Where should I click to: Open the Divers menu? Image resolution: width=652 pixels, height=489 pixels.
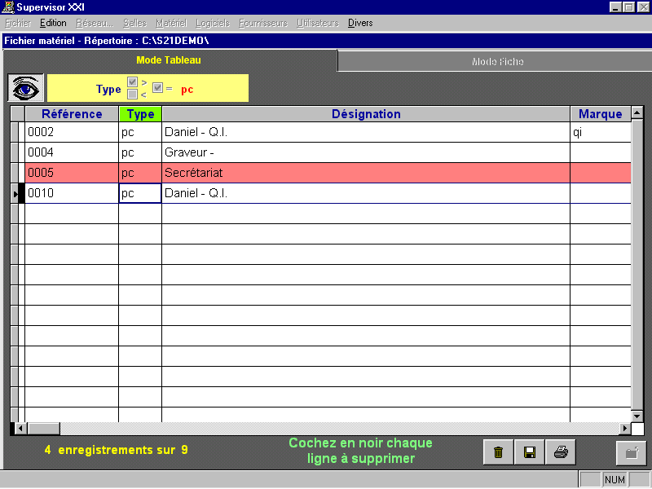[x=360, y=23]
